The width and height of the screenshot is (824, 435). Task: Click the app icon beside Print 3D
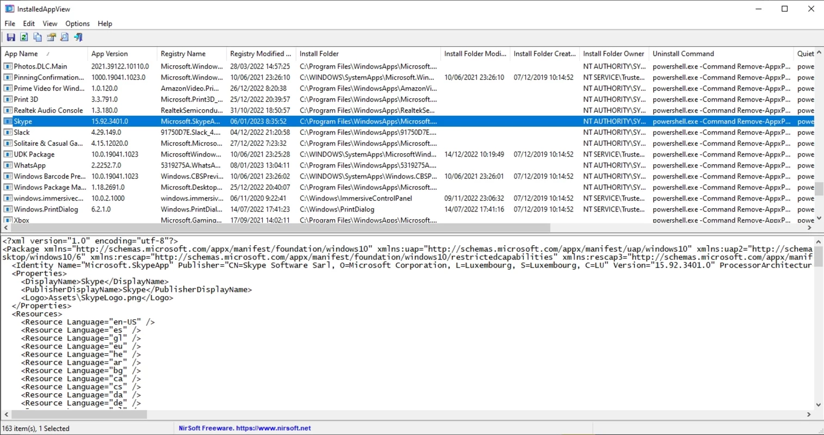pos(8,100)
